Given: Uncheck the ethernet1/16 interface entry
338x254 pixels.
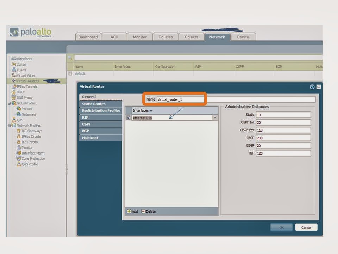Looking at the screenshot, I should pyautogui.click(x=128, y=117).
